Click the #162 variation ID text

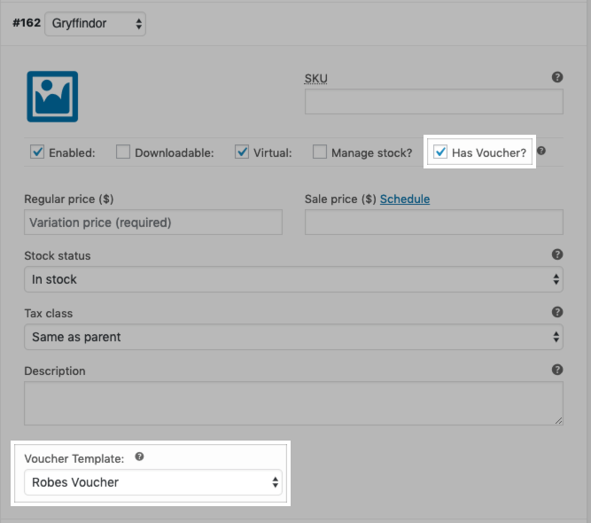[27, 23]
